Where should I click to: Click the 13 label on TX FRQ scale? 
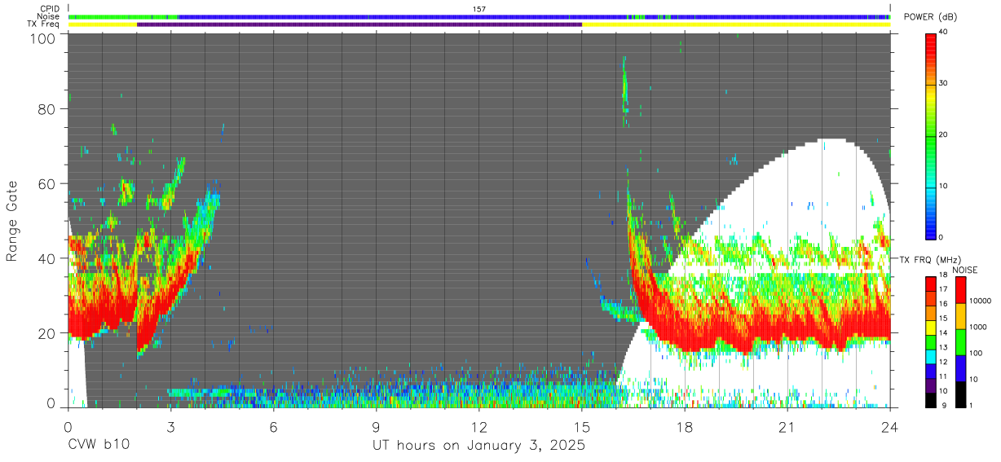pos(944,347)
